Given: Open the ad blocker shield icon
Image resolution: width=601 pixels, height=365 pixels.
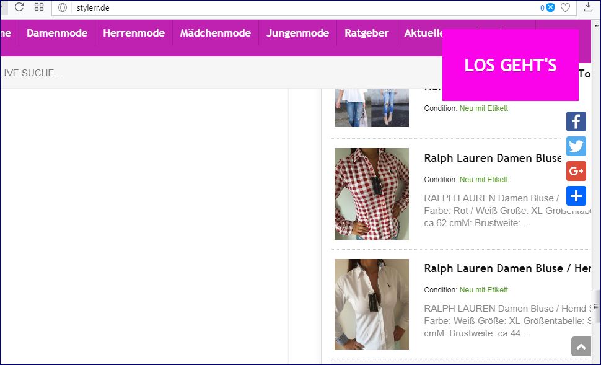Looking at the screenshot, I should point(550,7).
